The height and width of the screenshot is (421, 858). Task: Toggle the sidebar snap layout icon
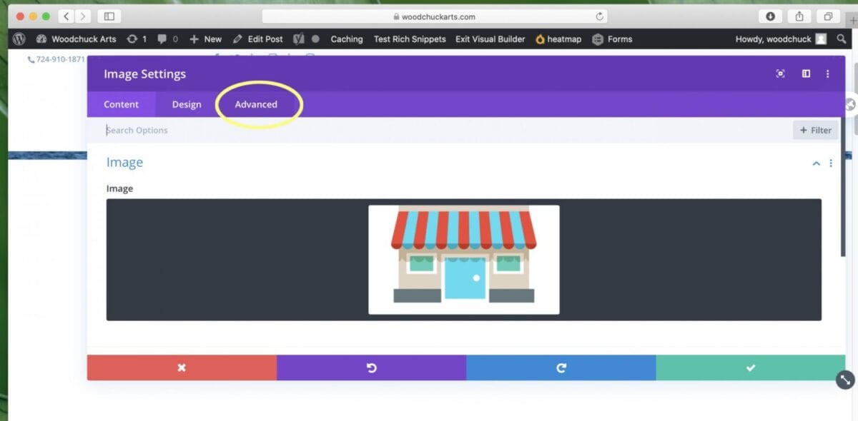(x=806, y=73)
